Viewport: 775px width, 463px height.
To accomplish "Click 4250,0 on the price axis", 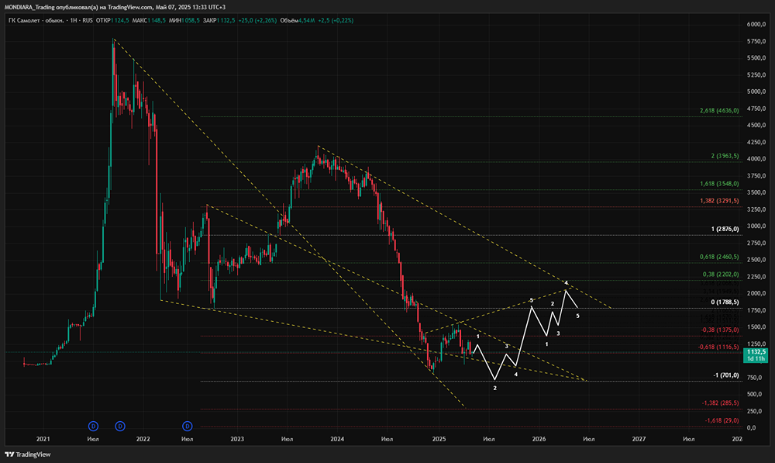I will (756, 142).
